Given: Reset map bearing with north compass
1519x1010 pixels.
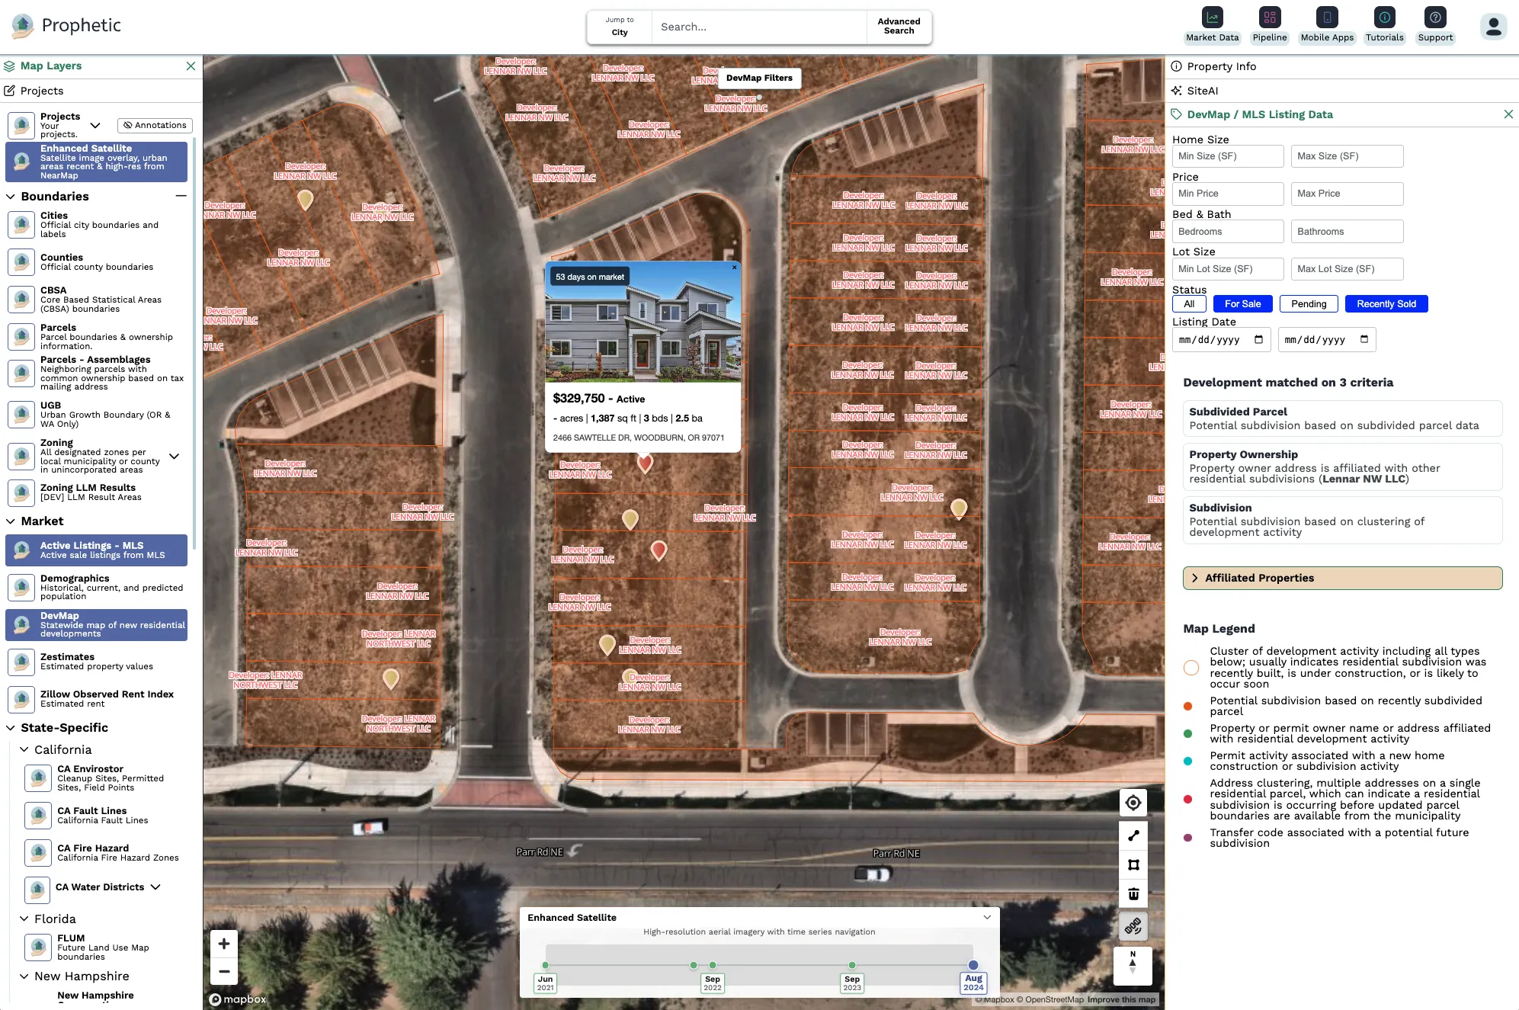Looking at the screenshot, I should coord(1133,962).
